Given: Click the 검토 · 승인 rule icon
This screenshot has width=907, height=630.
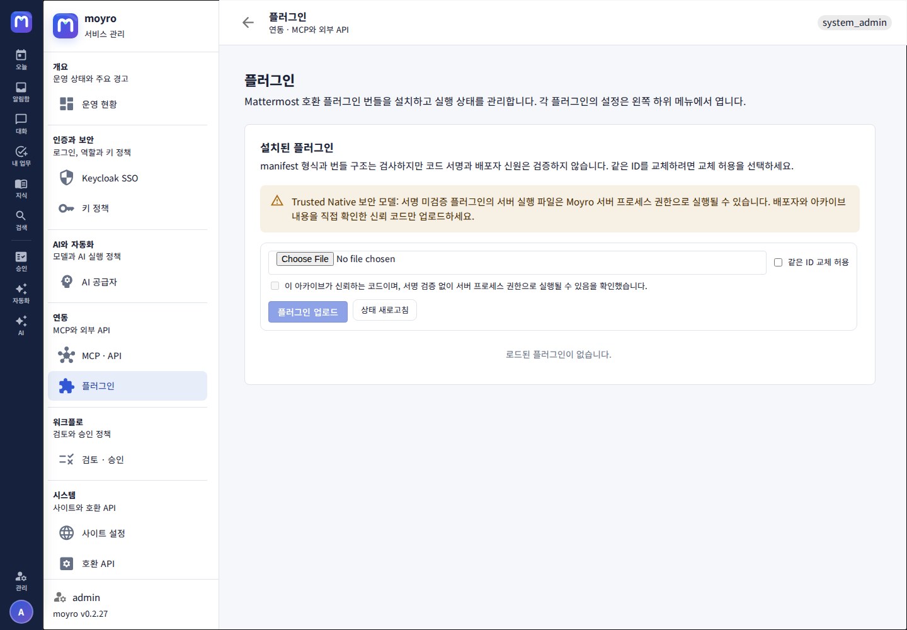Looking at the screenshot, I should (x=67, y=459).
